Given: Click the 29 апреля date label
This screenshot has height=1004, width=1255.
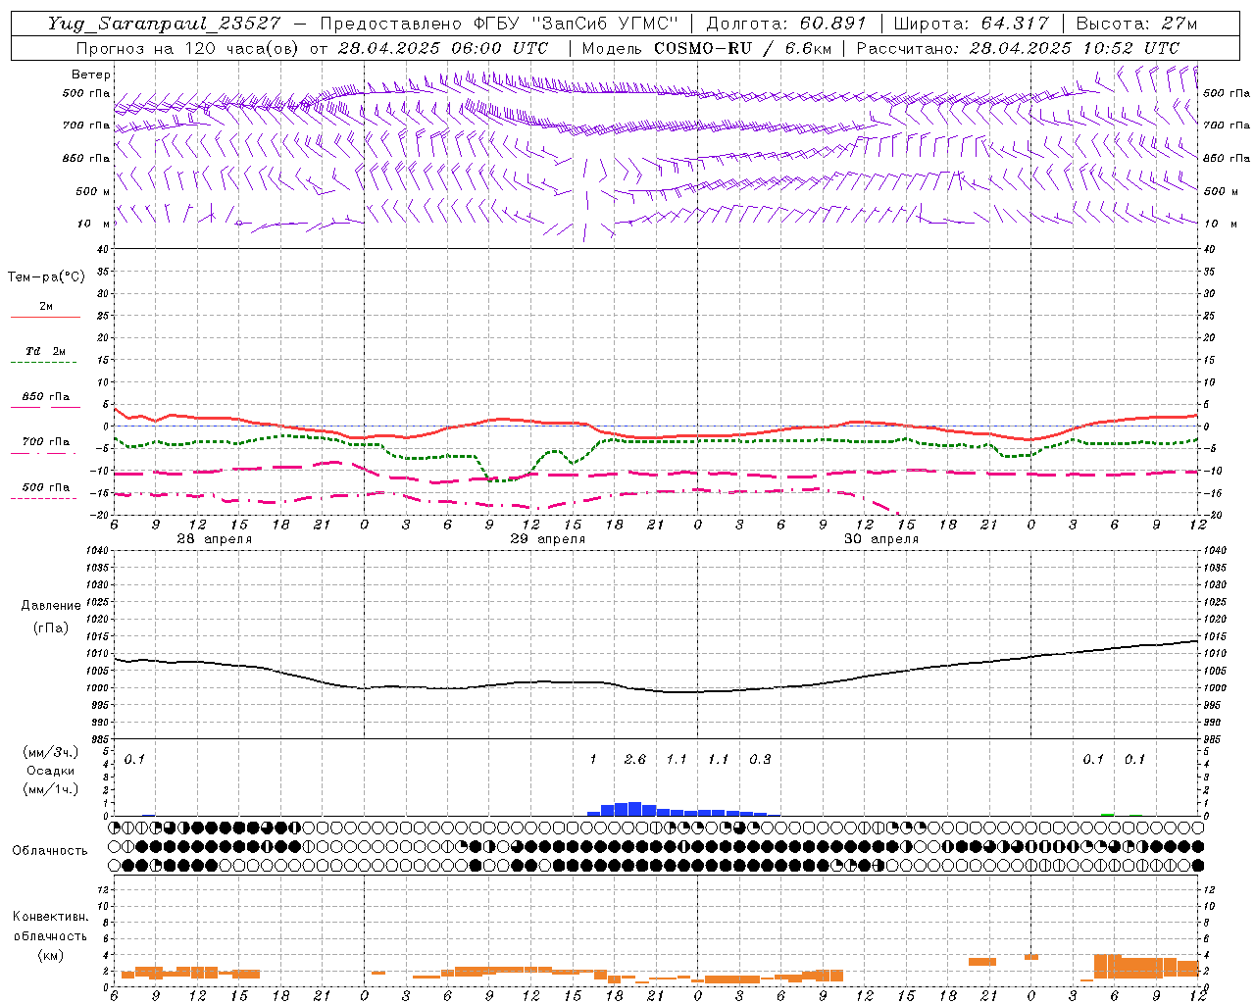Looking at the screenshot, I should [547, 538].
